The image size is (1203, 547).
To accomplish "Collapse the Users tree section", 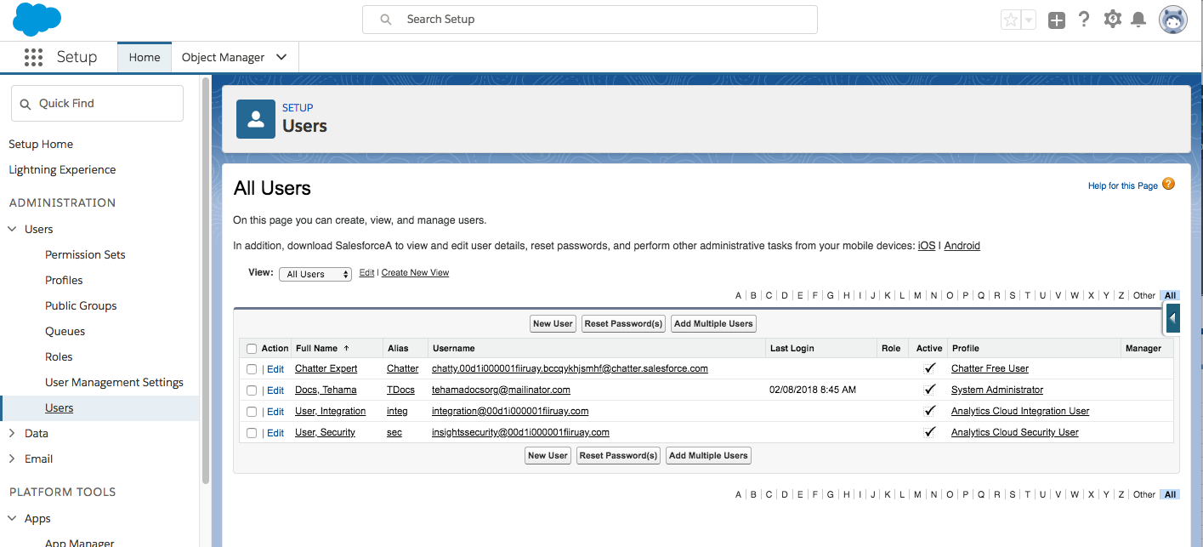I will (x=13, y=229).
